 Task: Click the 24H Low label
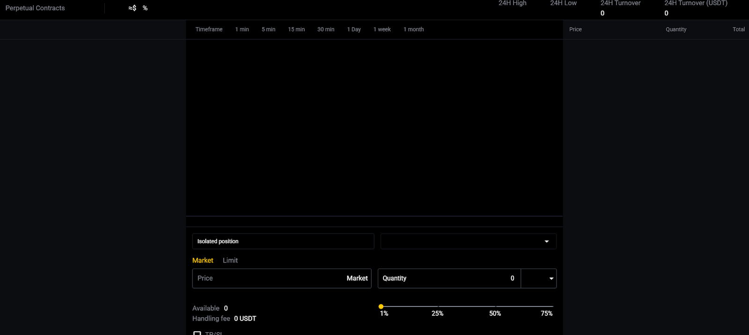pos(563,3)
